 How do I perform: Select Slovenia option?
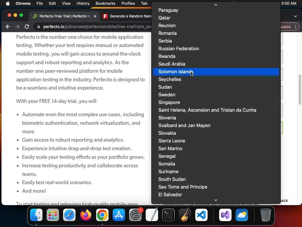coord(216,118)
